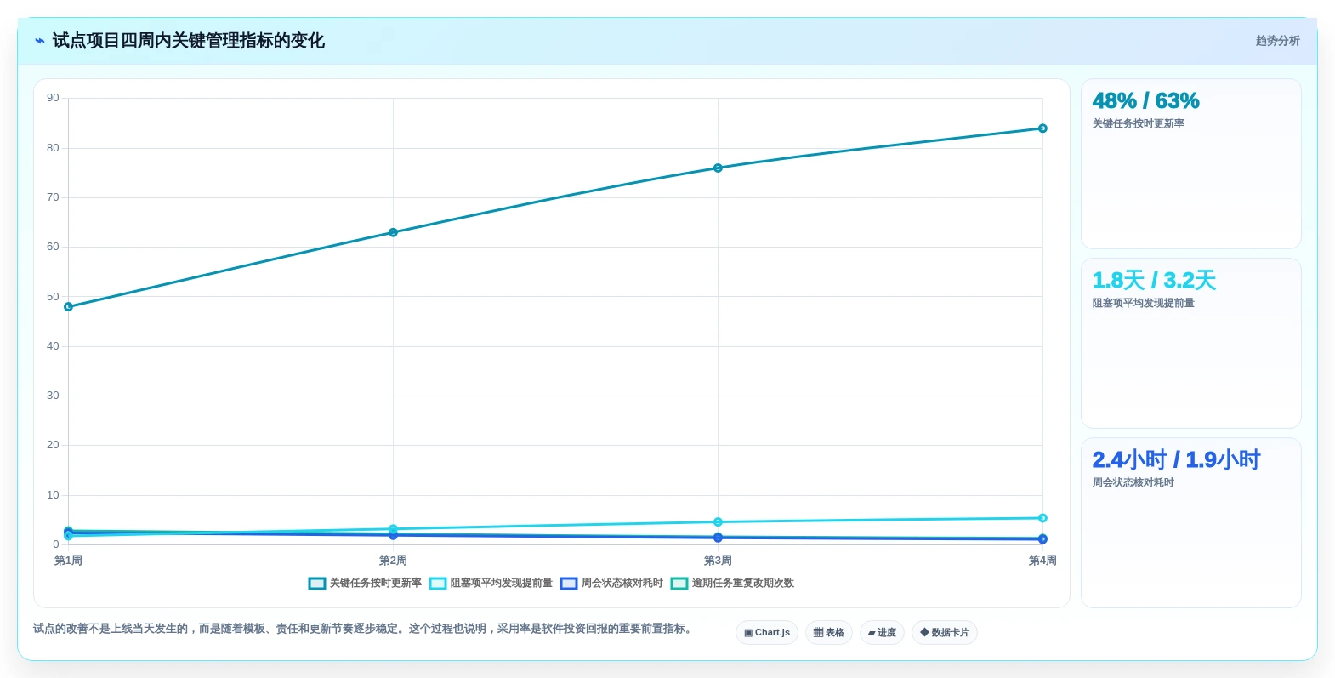The image size is (1335, 678).
Task: Click the 48% / 63% stat card value
Action: (1145, 101)
